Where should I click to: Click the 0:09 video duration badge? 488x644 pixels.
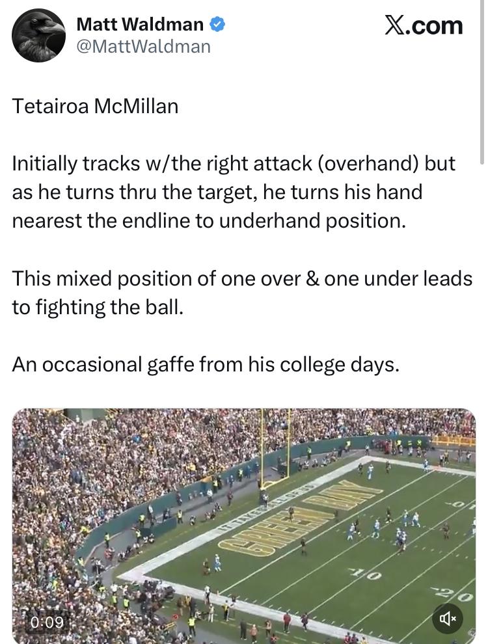(x=47, y=623)
